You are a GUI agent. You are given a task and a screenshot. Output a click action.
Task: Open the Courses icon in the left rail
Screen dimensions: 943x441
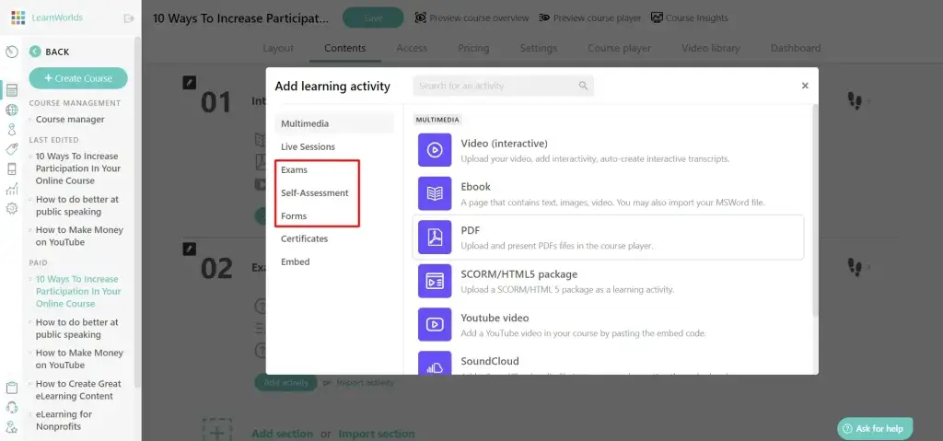click(x=11, y=91)
